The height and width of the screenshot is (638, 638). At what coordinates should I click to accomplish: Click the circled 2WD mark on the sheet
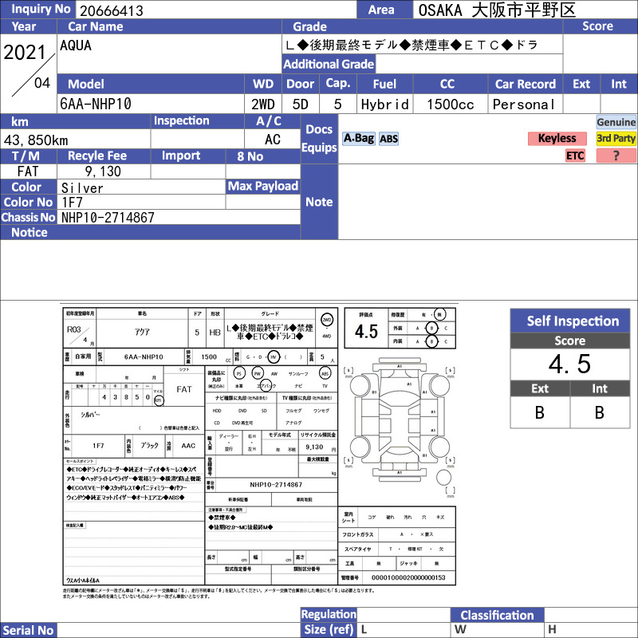(x=327, y=320)
